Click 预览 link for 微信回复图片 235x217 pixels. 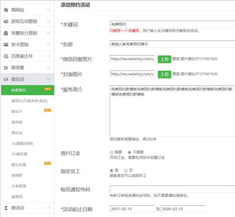176,59
